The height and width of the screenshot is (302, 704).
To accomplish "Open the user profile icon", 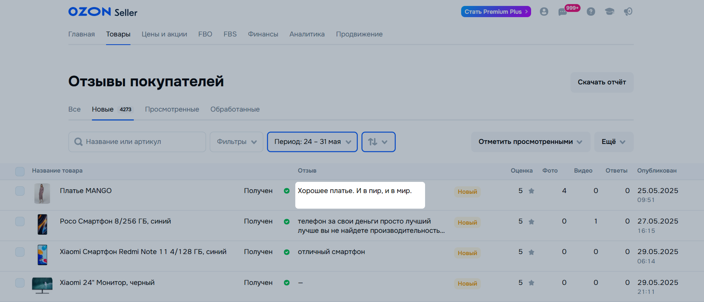I will point(544,12).
